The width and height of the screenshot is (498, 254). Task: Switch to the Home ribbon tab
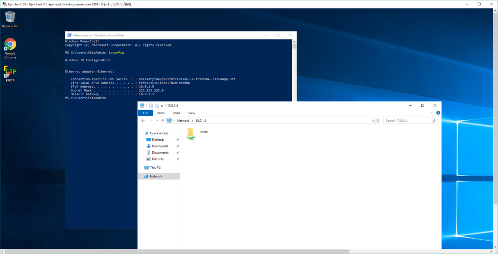[x=161, y=113]
